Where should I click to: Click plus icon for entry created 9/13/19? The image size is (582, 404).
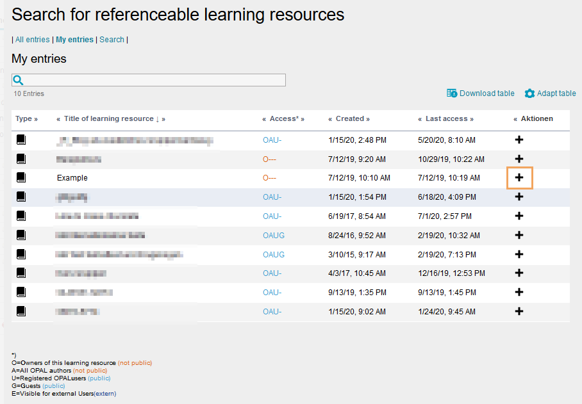coord(519,293)
